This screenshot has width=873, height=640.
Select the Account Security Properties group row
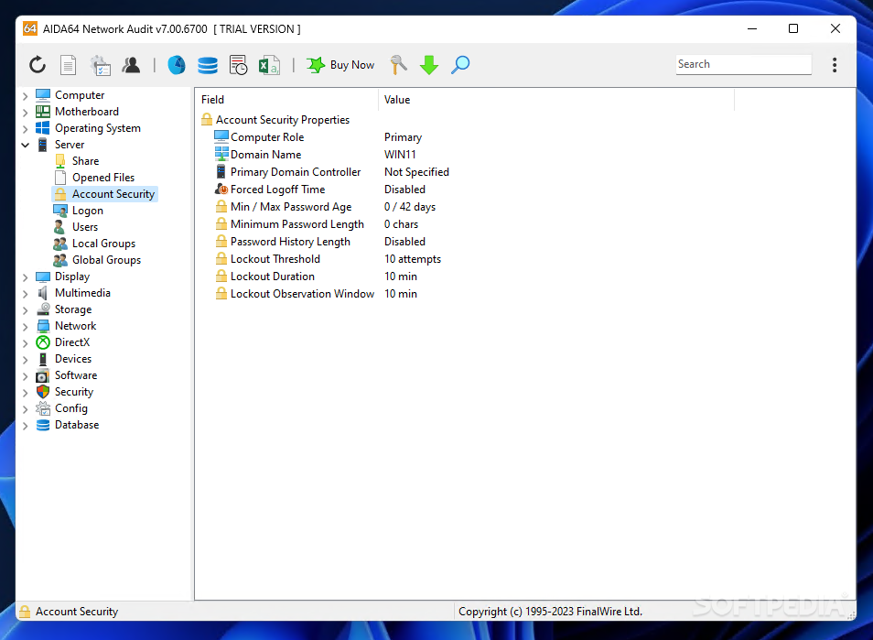click(x=283, y=120)
